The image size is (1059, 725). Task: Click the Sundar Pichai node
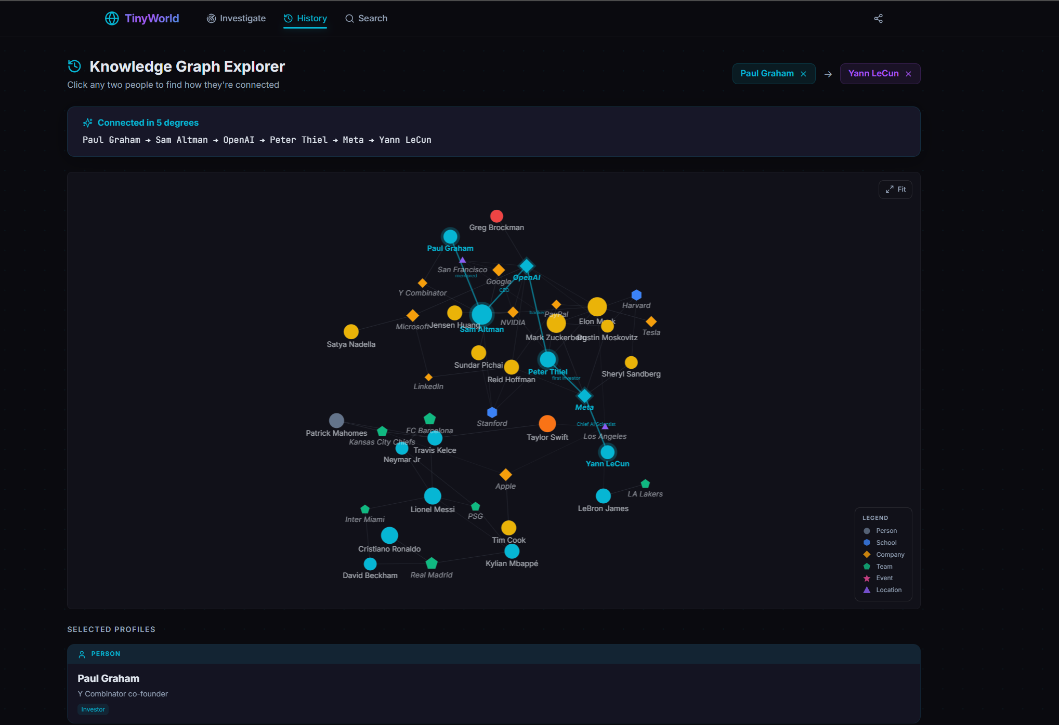(x=478, y=353)
